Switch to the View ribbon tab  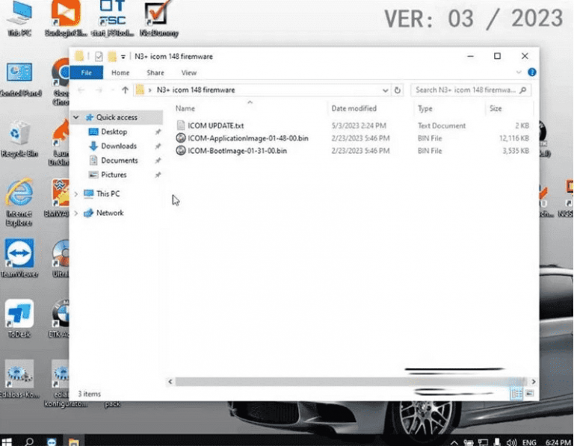pyautogui.click(x=189, y=72)
